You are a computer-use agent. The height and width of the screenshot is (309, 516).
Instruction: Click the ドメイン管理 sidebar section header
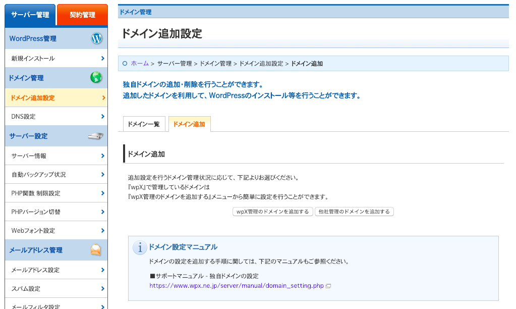click(56, 78)
